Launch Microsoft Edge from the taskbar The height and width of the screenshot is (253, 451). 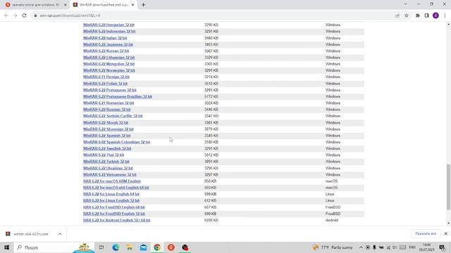116,247
